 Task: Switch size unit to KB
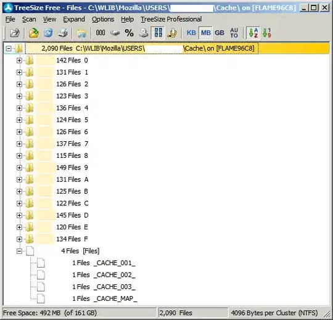(191, 33)
